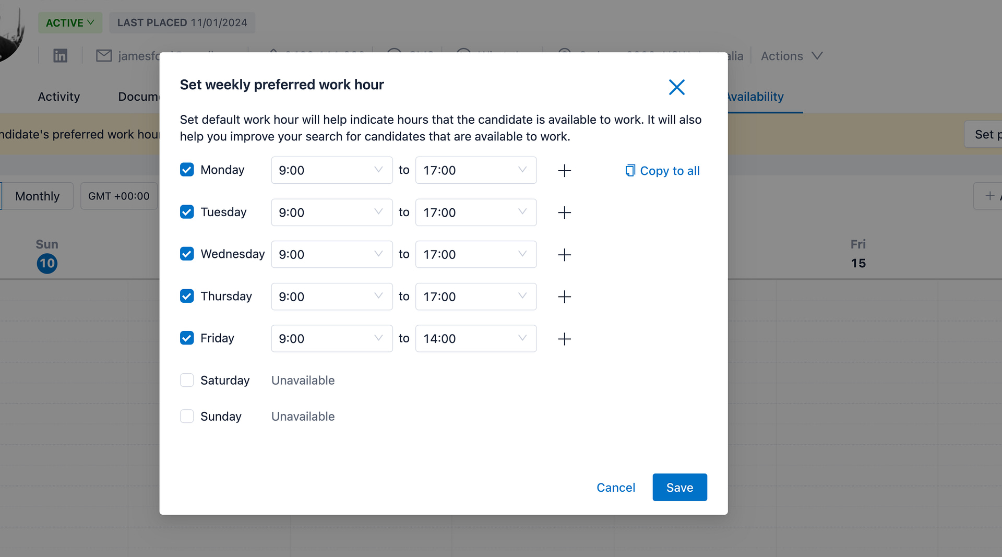
Task: Select the Availability tab
Action: point(754,96)
